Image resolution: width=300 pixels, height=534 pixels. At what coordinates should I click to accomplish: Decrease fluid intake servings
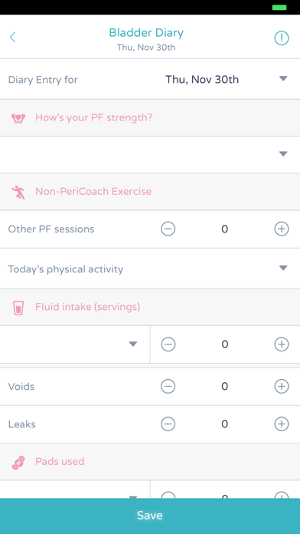pyautogui.click(x=168, y=344)
